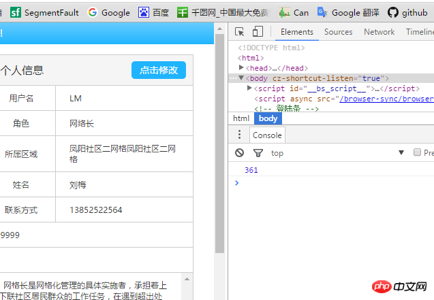Open the SegmentFault bookmark
This screenshot has width=434, height=300.
click(44, 12)
